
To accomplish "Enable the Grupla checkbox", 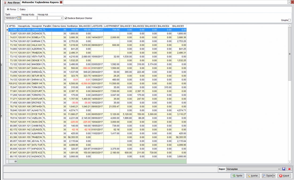I will pos(289,20).
